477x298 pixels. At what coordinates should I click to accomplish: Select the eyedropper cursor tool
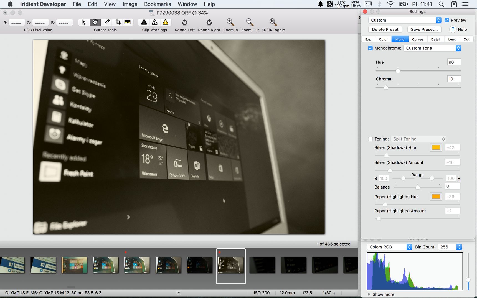click(106, 22)
